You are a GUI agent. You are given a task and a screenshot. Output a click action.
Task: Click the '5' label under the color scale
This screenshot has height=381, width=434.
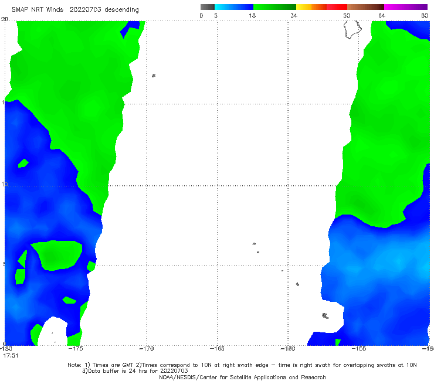216,15
